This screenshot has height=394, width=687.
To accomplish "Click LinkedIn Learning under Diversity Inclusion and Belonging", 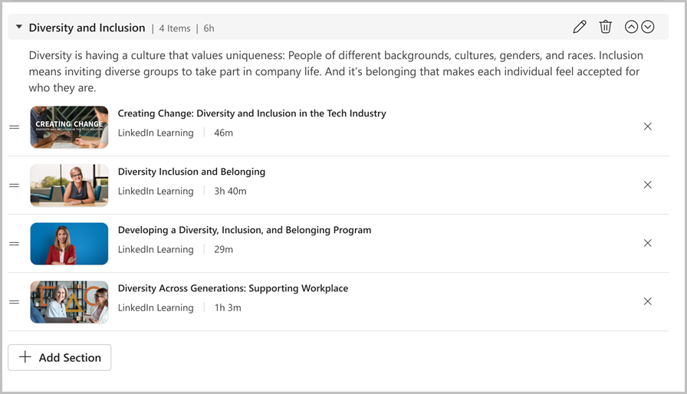I will click(x=156, y=191).
